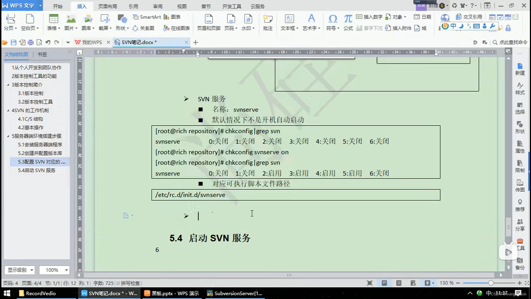The image size is (531, 299).
Task: Insert a SmartArt graphic
Action: pyautogui.click(x=146, y=17)
